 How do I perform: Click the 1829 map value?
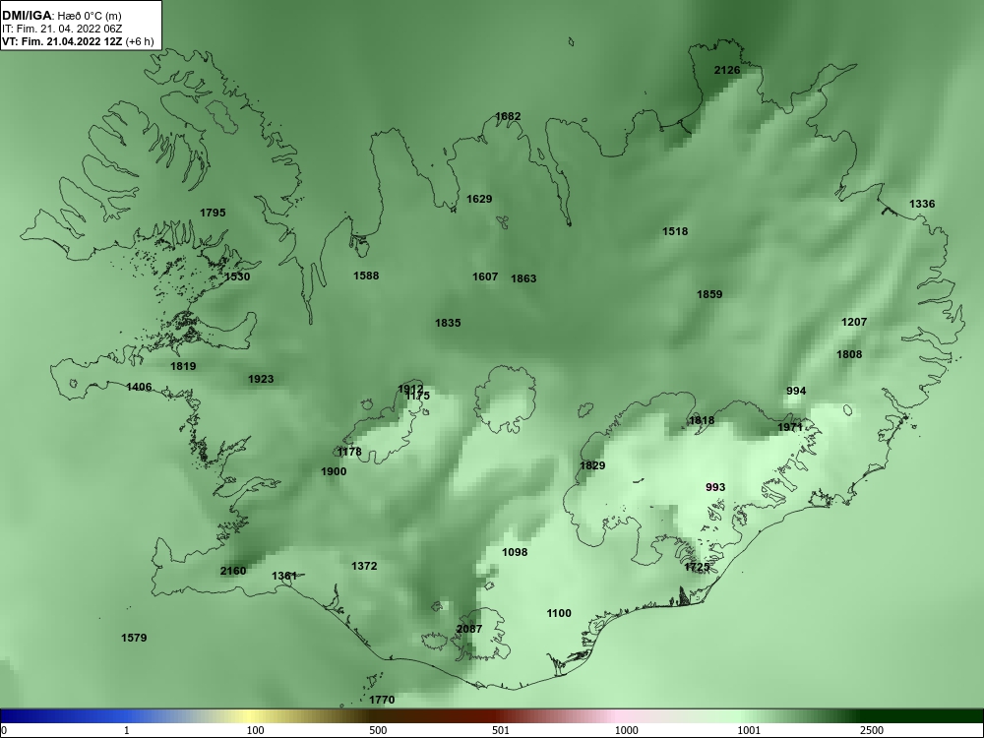coord(592,465)
